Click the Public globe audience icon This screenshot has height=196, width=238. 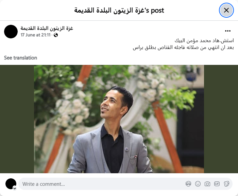point(56,35)
